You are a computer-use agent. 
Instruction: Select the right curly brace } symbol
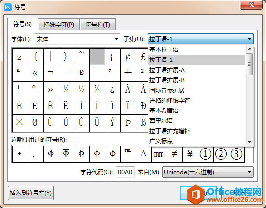[x=66, y=57]
